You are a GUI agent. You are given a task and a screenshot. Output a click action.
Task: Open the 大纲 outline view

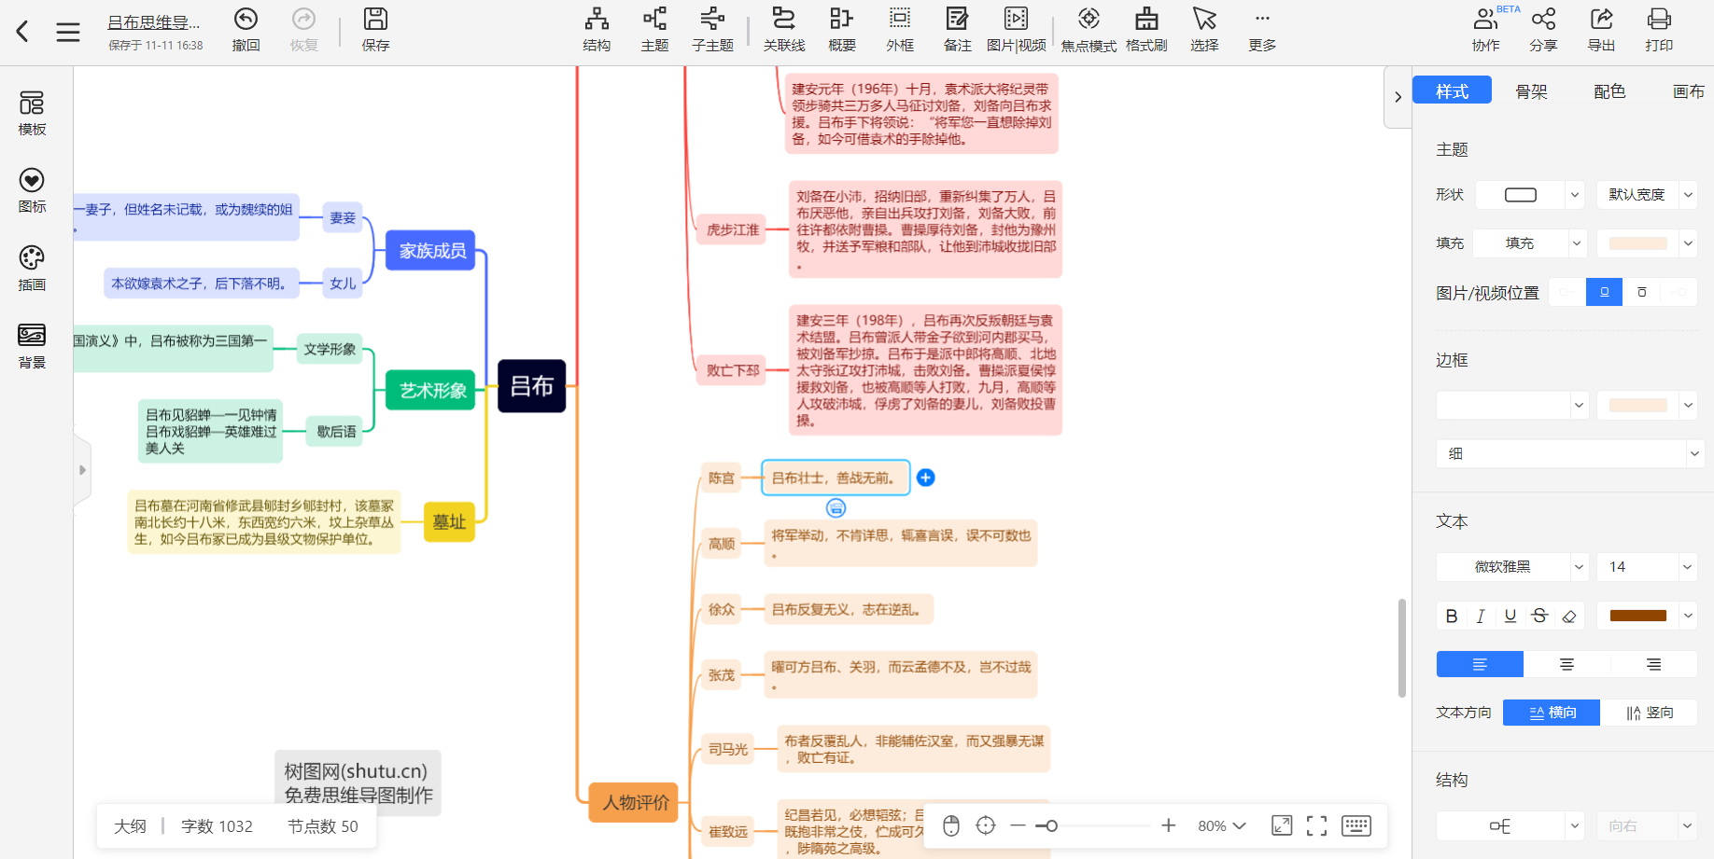[129, 825]
